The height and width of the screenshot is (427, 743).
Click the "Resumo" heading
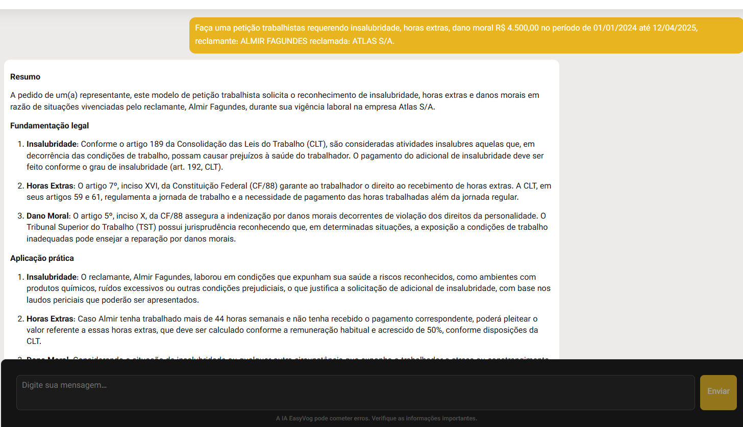[x=25, y=77]
